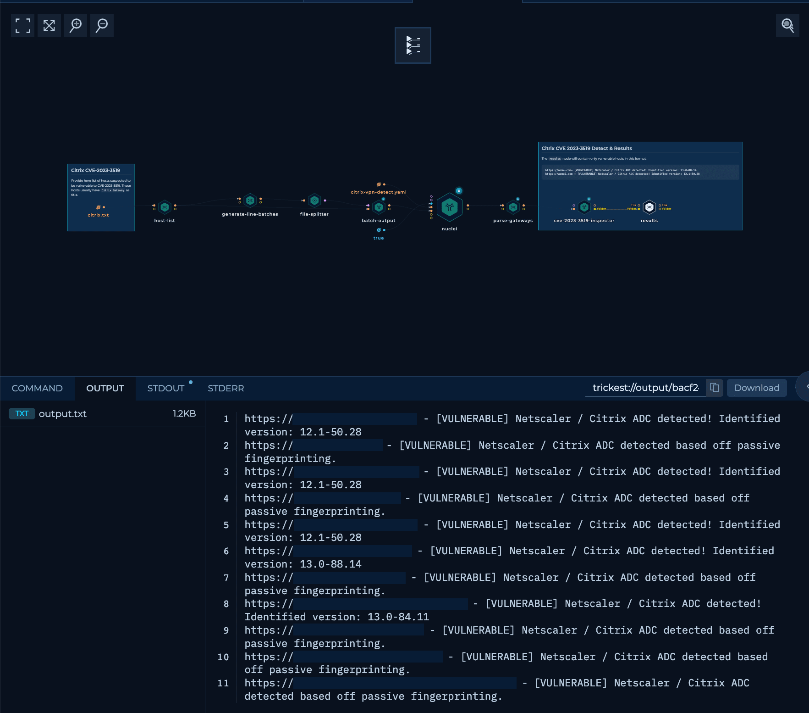Click the example output code block in results note
Image resolution: width=809 pixels, height=713 pixels.
coord(640,172)
